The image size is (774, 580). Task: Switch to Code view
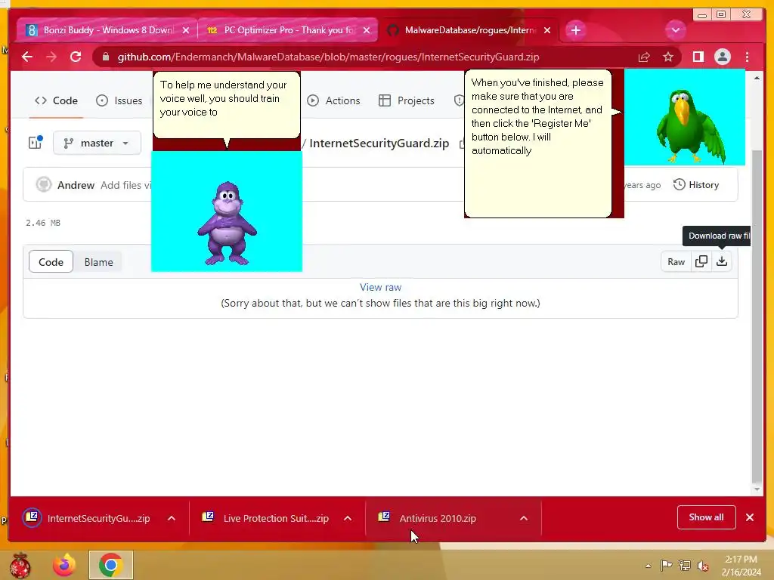(51, 262)
